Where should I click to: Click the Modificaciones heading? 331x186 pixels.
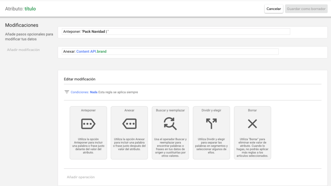click(22, 25)
